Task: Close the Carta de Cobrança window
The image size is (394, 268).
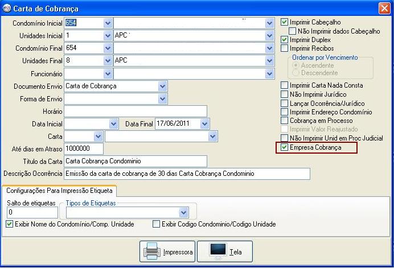Action: coord(384,8)
